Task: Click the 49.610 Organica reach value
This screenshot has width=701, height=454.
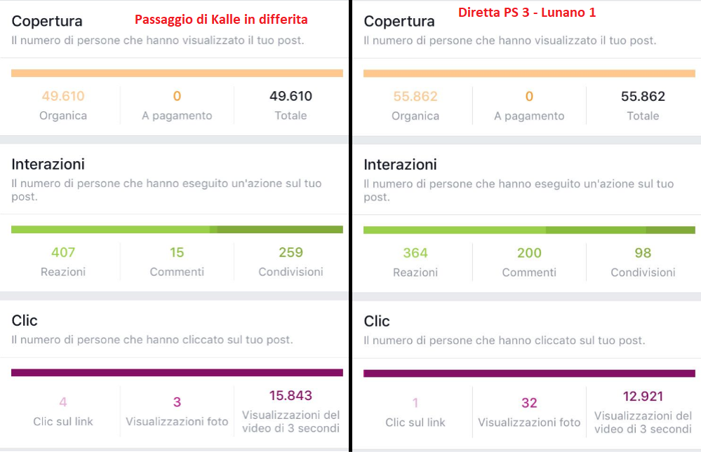Action: (62, 97)
